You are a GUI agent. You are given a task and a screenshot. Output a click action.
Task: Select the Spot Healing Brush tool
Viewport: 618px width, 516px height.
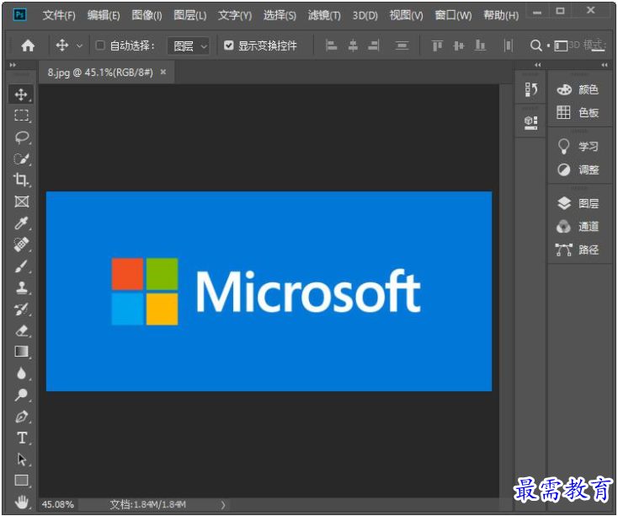[21, 245]
